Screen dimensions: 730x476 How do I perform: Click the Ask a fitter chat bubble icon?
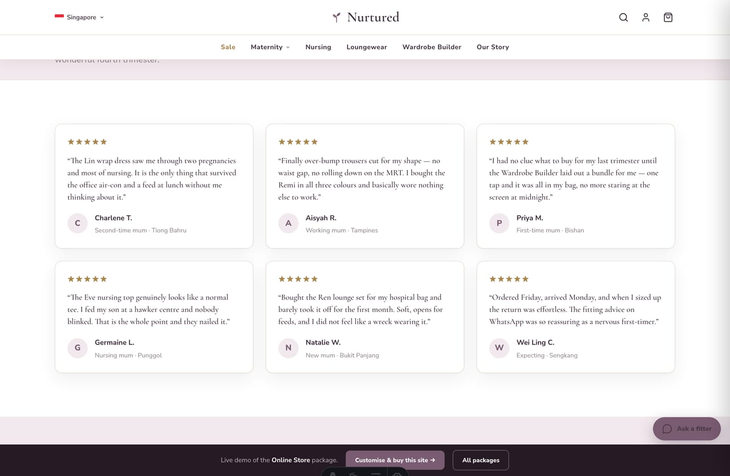(667, 429)
